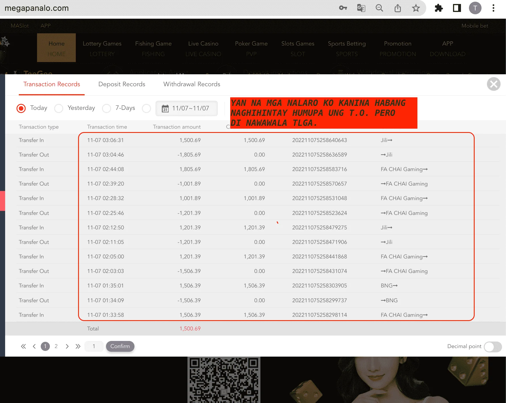This screenshot has width=506, height=403.
Task: Open Slots Games menu
Action: [x=298, y=48]
